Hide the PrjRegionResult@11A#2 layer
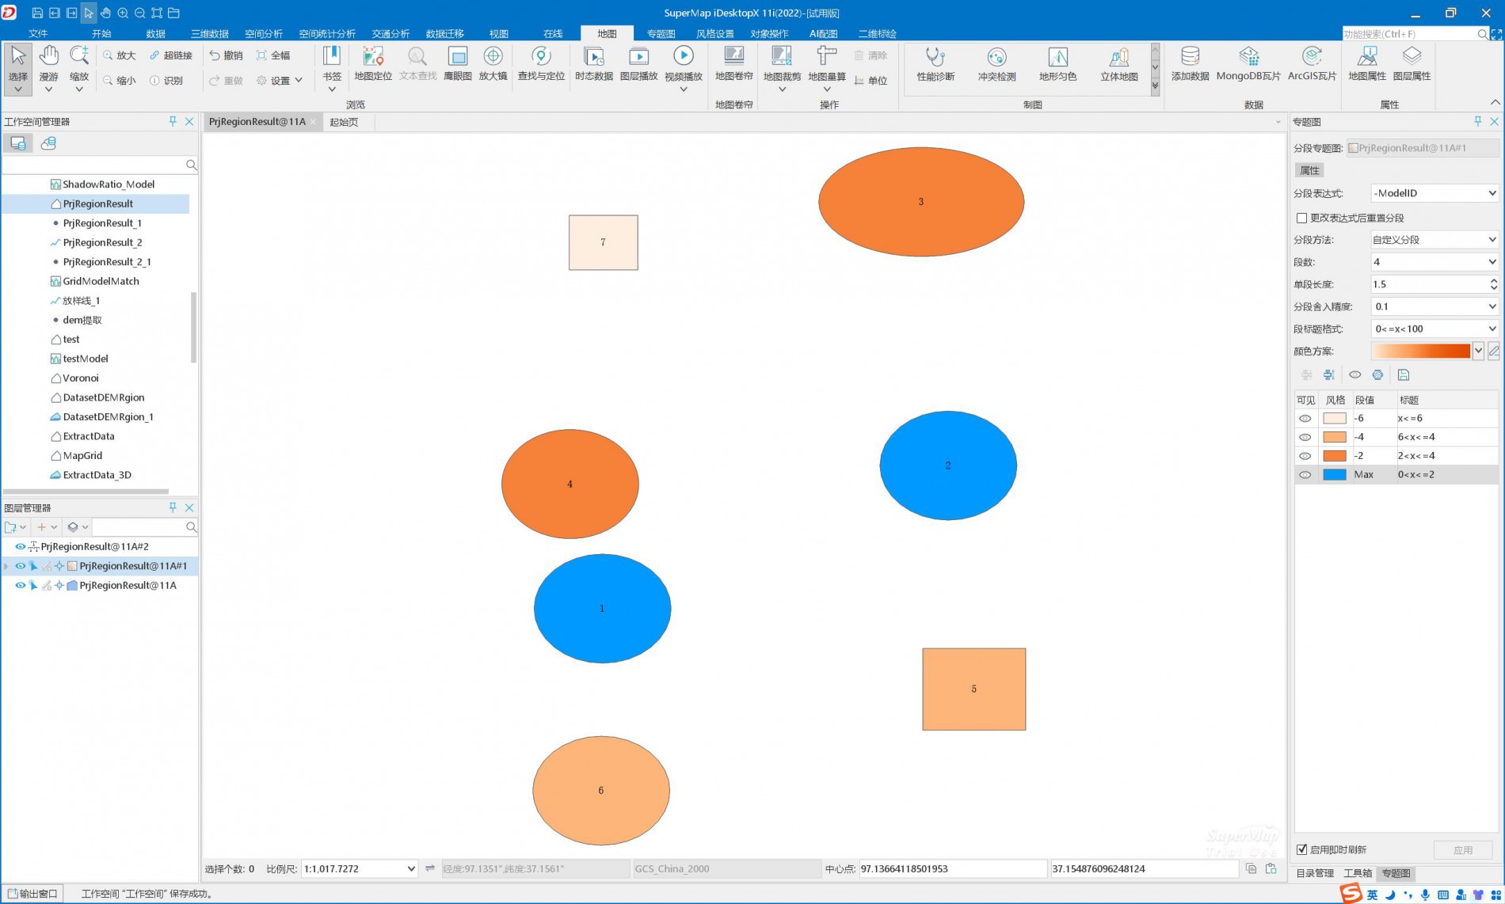The height and width of the screenshot is (904, 1505). (x=21, y=546)
